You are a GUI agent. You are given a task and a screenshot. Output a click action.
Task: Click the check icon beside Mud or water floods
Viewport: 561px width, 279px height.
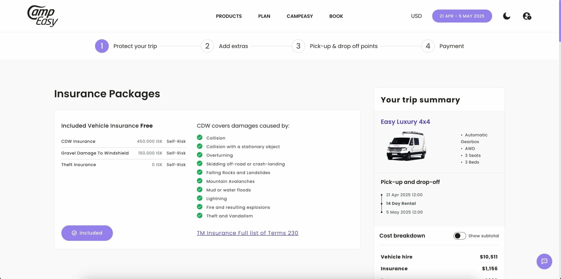click(x=200, y=189)
